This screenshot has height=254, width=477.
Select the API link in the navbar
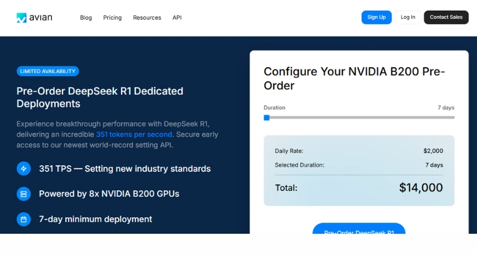point(177,18)
